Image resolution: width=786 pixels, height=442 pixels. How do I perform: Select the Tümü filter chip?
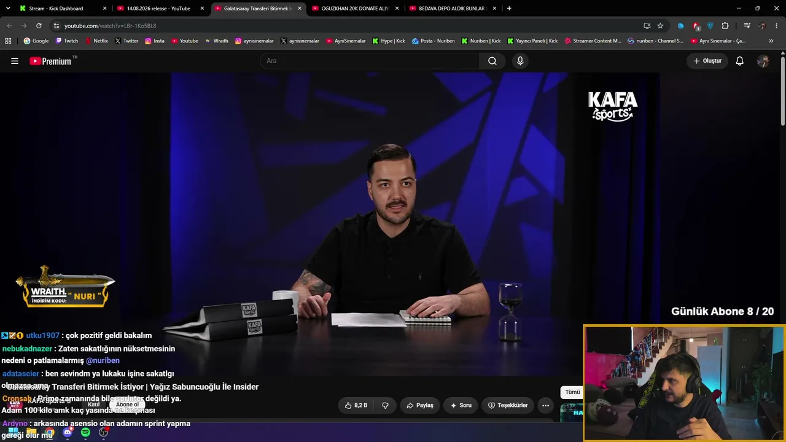[x=572, y=392]
